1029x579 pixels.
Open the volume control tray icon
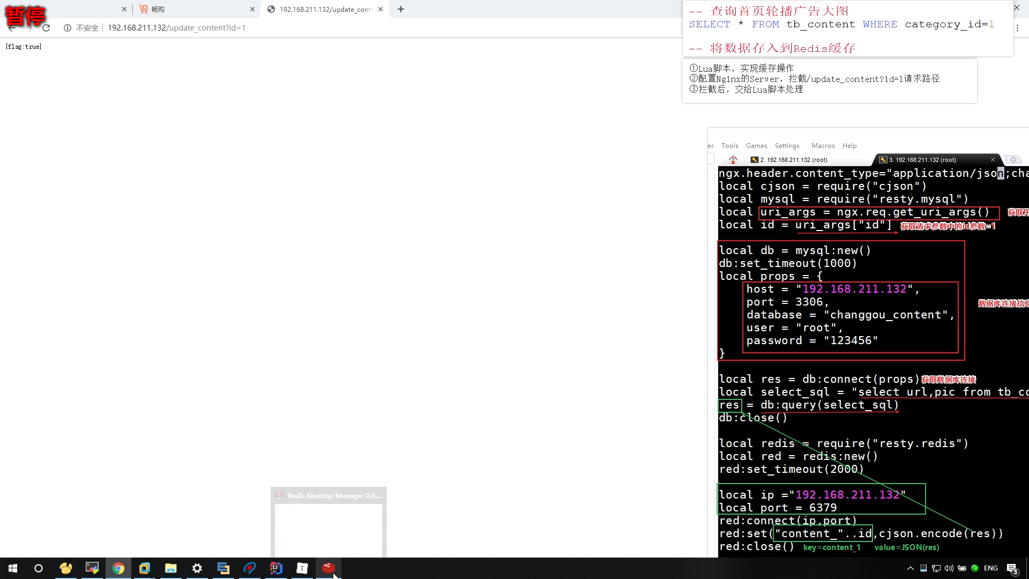(949, 568)
